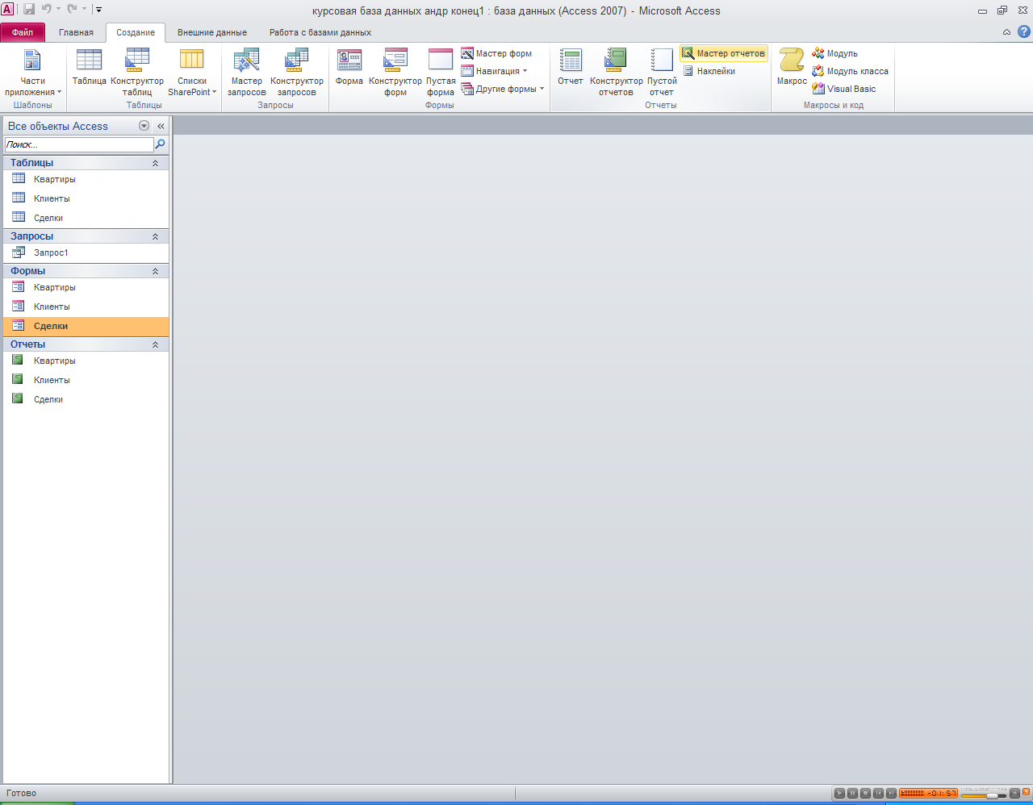Screen dimensions: 1033x805
Task: Select the Запрос1 query
Action: tap(86, 252)
